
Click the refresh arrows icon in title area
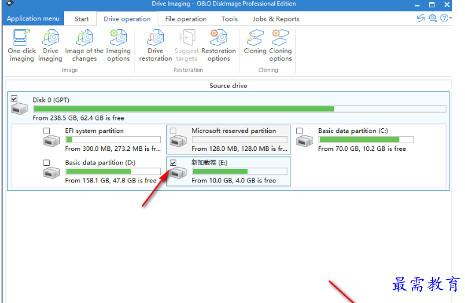click(x=421, y=18)
